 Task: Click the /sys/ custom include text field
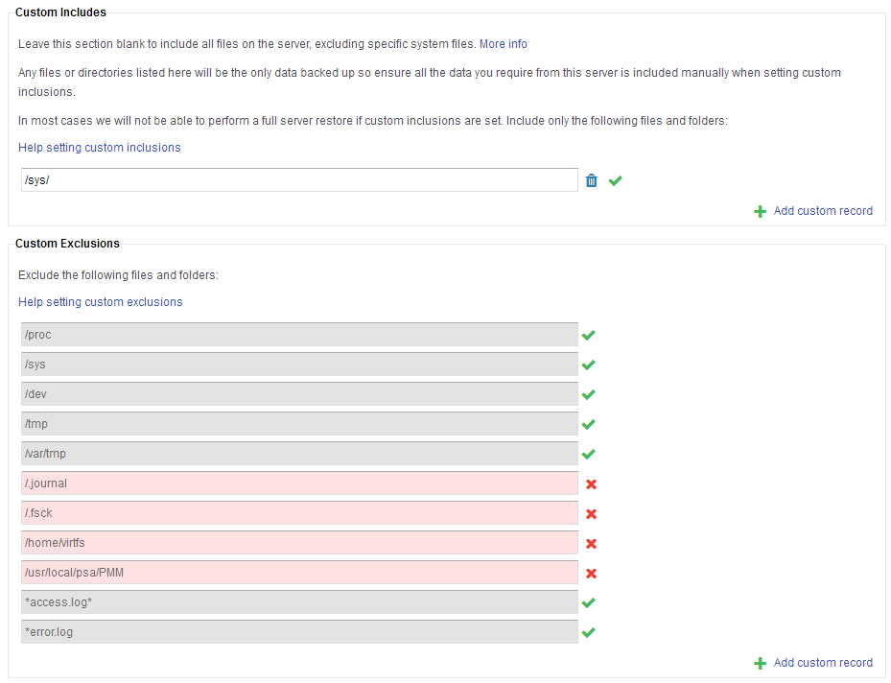(299, 180)
